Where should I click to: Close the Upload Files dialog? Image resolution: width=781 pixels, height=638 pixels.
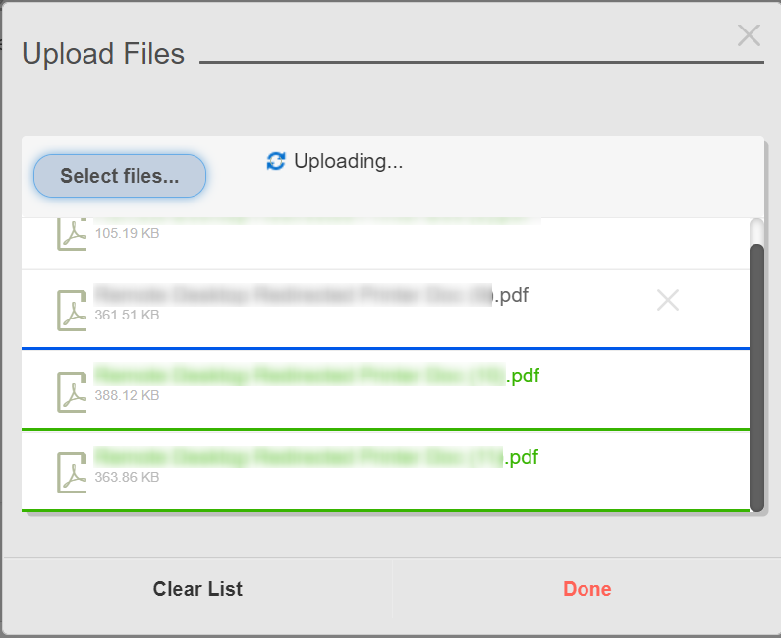pos(749,35)
